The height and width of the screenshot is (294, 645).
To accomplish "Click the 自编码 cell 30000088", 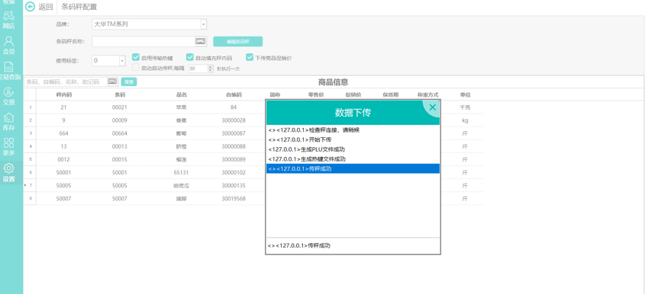I will pos(234,146).
